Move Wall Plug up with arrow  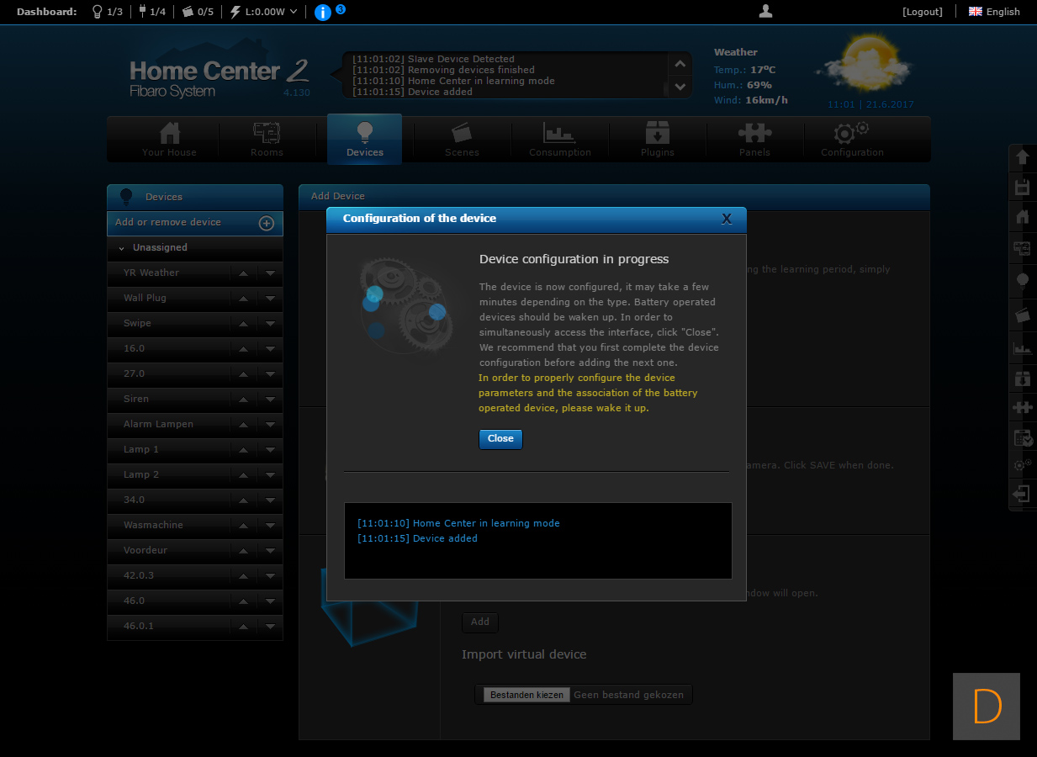pyautogui.click(x=242, y=299)
